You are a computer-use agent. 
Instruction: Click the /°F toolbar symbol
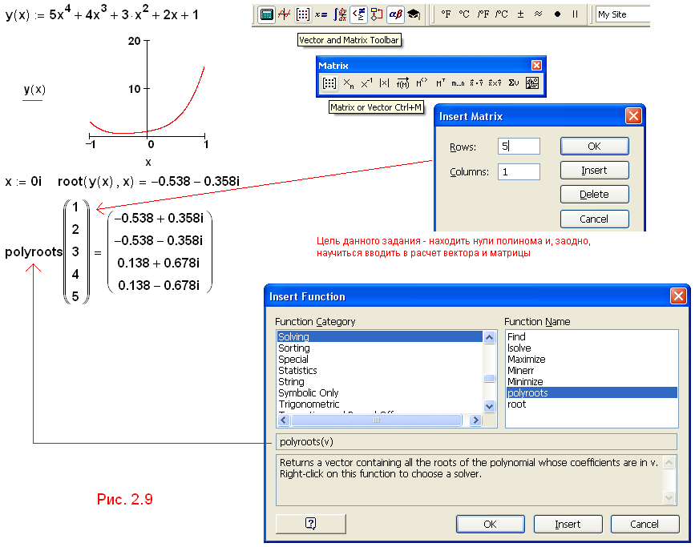(x=483, y=14)
